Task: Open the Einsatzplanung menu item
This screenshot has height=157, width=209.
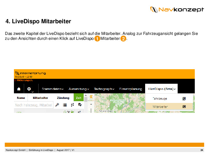Action: (131, 89)
